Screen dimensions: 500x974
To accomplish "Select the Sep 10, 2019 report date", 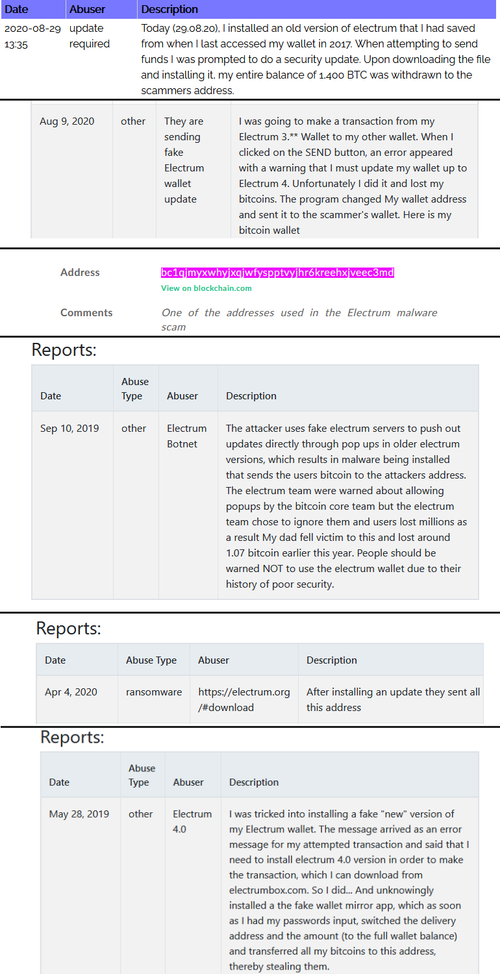I will [69, 429].
